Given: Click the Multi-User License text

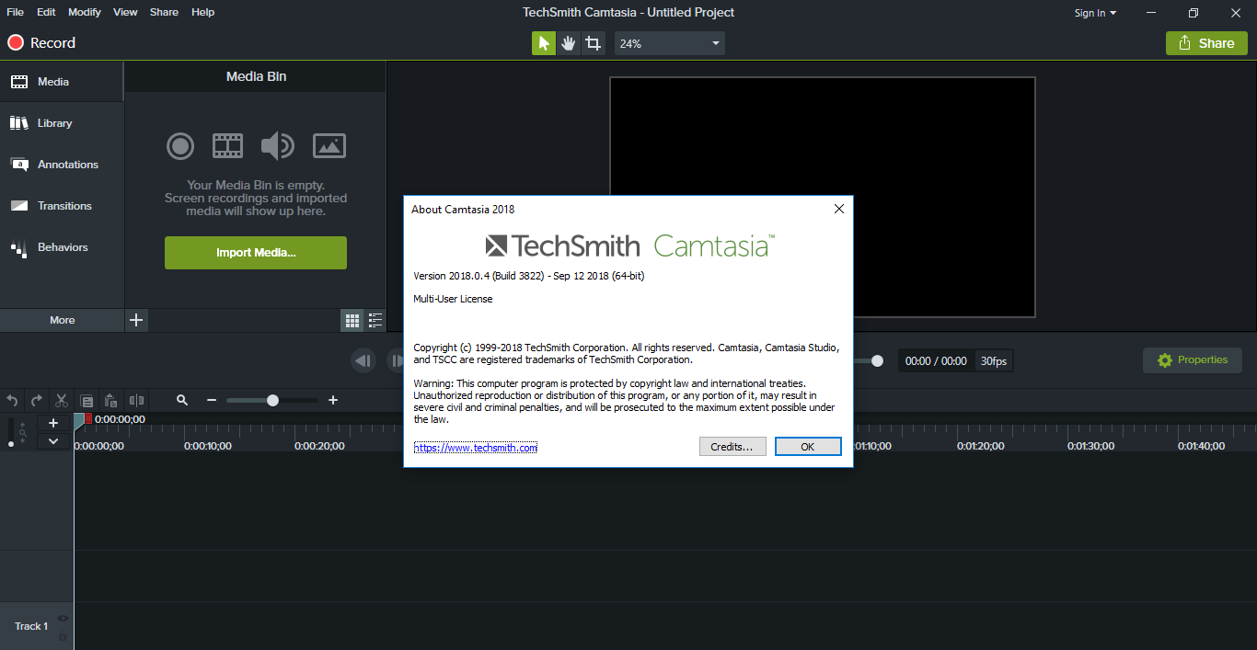Looking at the screenshot, I should click(x=453, y=299).
